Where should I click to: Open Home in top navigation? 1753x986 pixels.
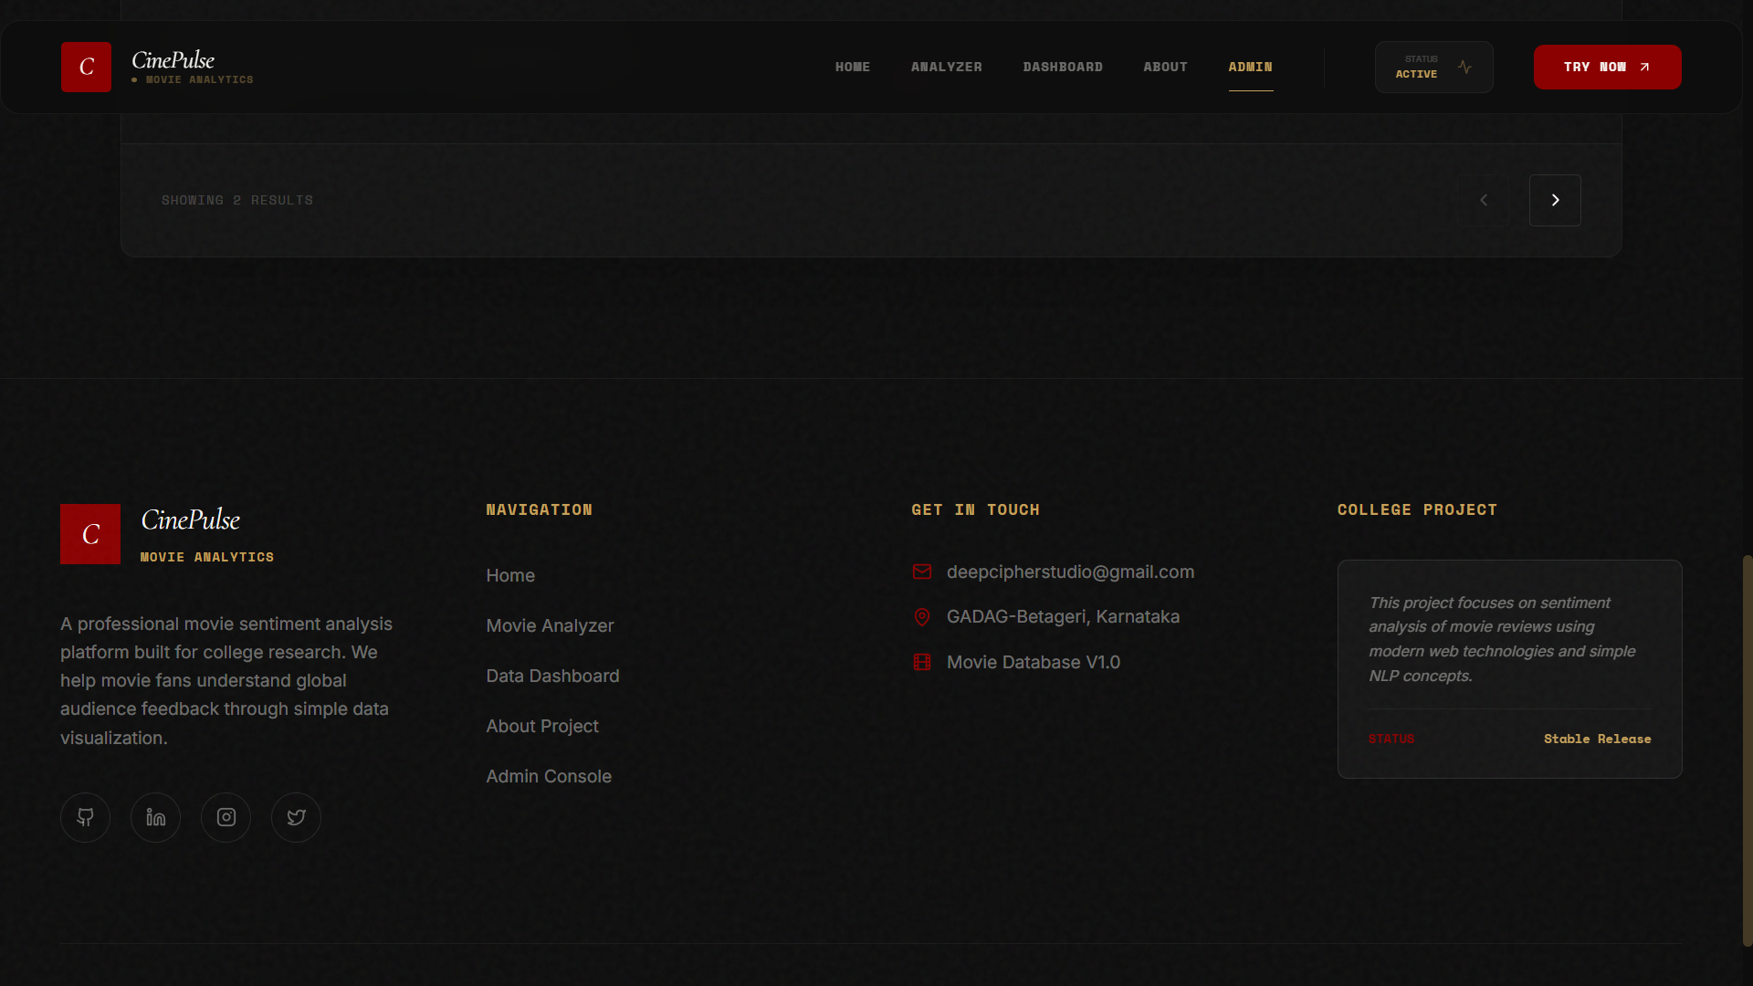click(853, 67)
